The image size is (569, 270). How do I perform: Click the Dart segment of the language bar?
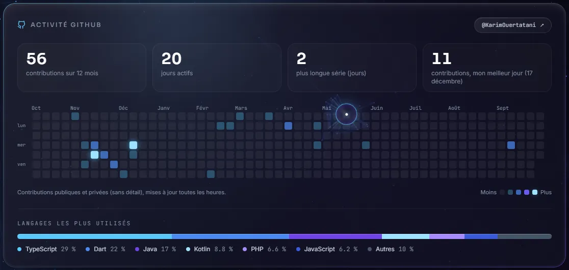[230, 236]
